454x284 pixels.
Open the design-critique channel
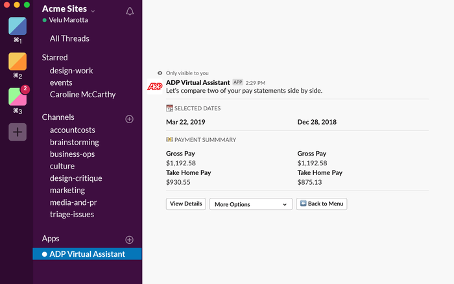[x=76, y=178]
